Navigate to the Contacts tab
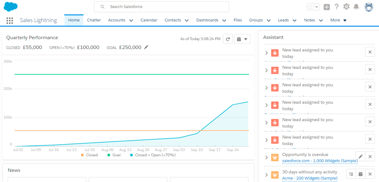 [x=173, y=20]
